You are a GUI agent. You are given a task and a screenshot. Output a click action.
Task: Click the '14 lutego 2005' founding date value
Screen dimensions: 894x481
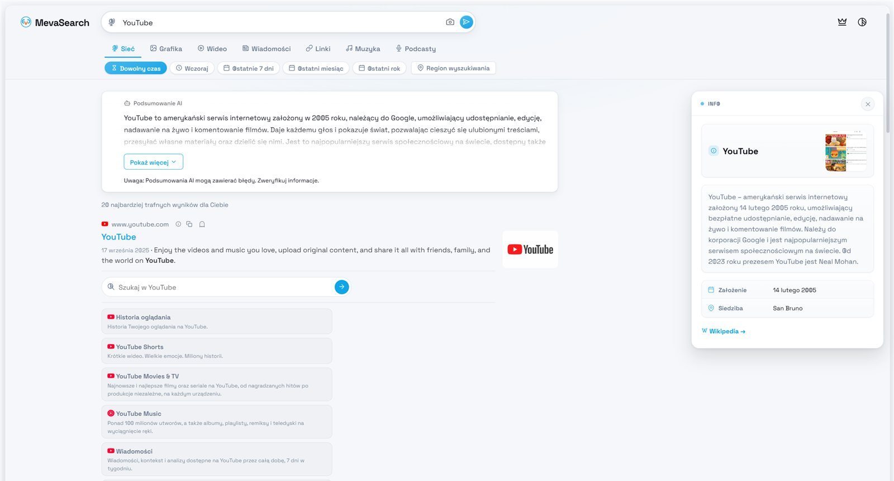pos(795,290)
